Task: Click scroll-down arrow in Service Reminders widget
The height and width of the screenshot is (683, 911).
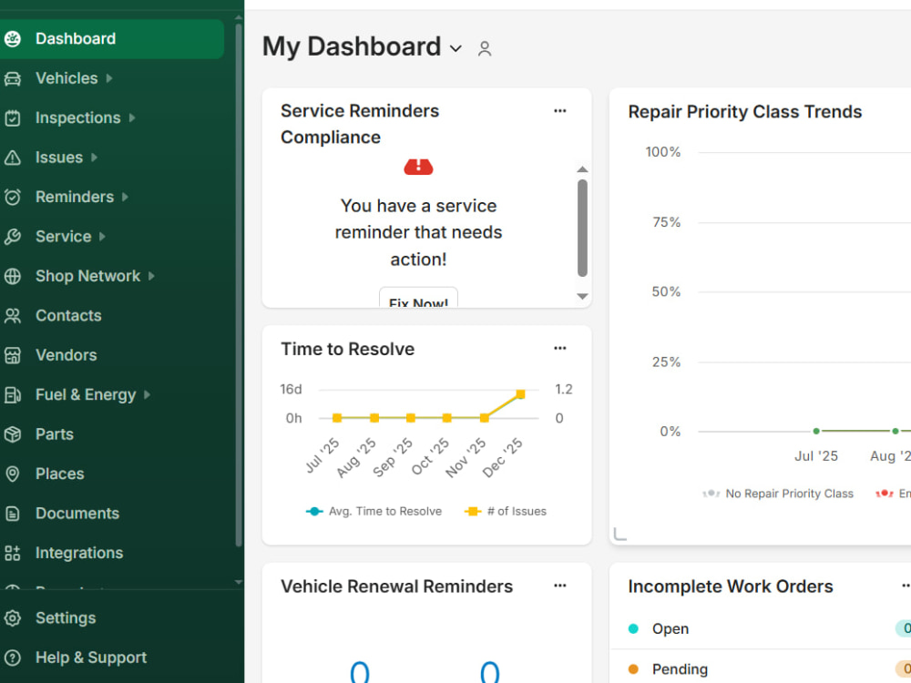Action: pos(582,297)
